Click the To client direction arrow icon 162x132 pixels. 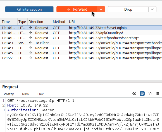30,43
